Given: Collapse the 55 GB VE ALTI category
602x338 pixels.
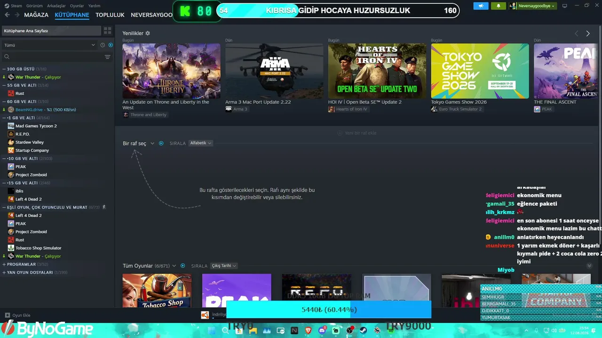Looking at the screenshot, I should [x=4, y=85].
